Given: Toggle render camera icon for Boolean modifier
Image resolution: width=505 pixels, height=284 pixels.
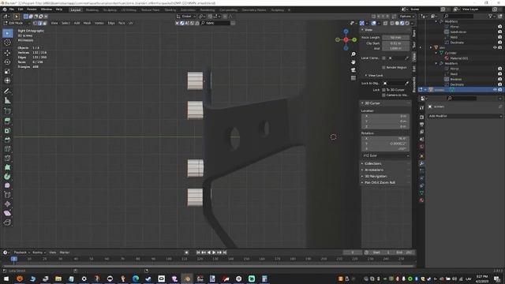Looking at the screenshot, I should point(499,79).
